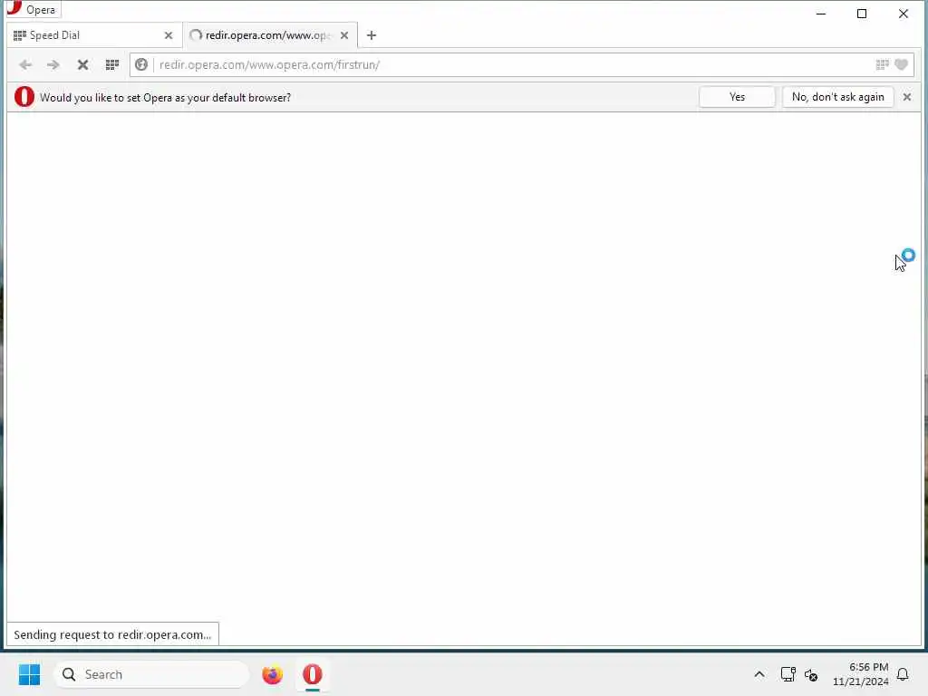Click "Sending request to redir.opera.com..." status text
The width and height of the screenshot is (928, 696).
pyautogui.click(x=112, y=634)
